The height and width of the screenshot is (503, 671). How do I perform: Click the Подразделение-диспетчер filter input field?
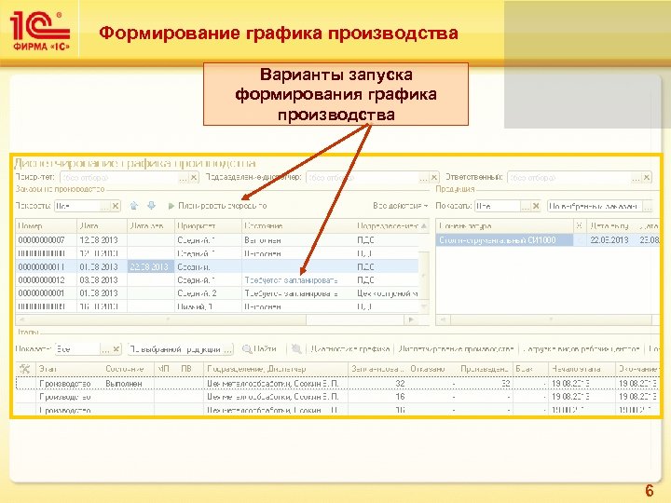coord(362,178)
